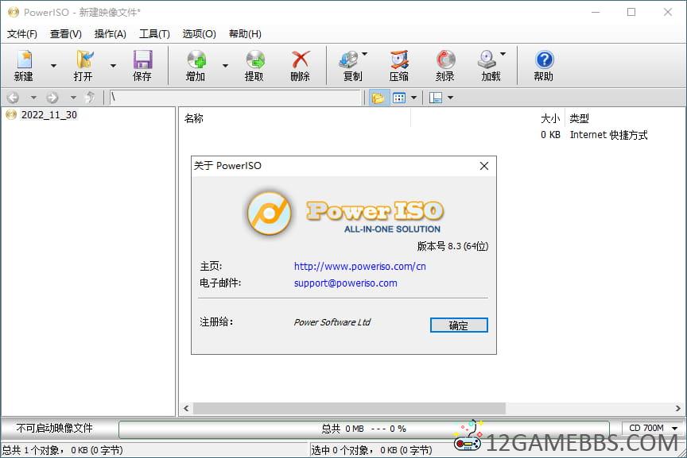This screenshot has height=458, width=687.
Task: Open the 工具(T) menu
Action: coord(155,33)
